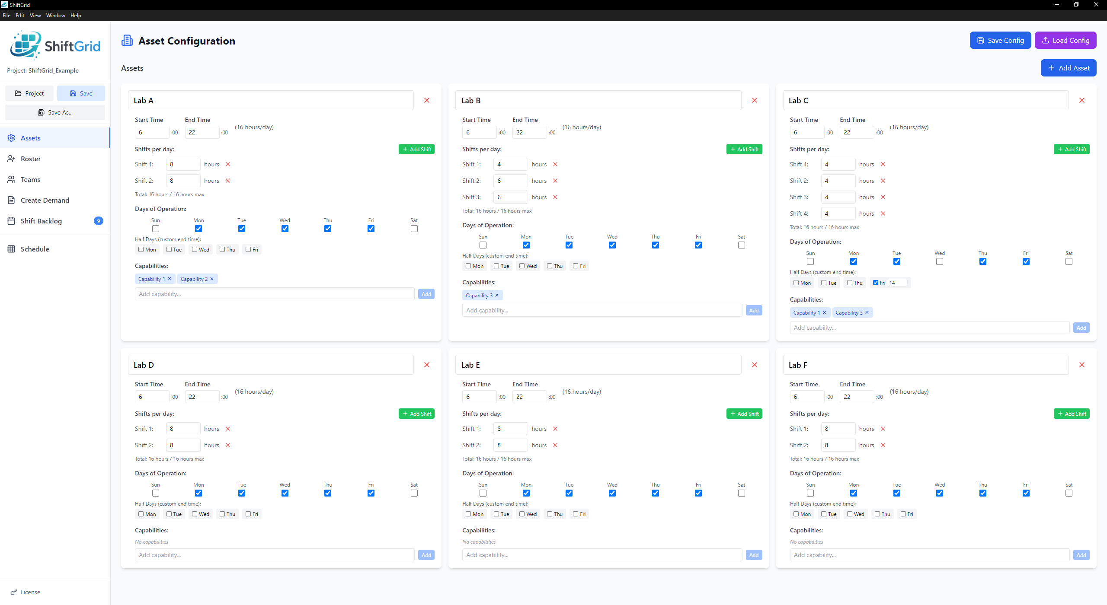Click the Save Config button

tap(1000, 40)
